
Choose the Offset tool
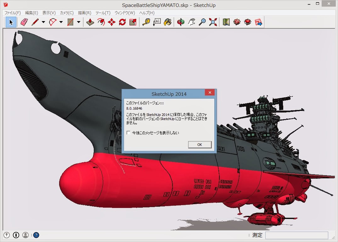[x=101, y=22]
